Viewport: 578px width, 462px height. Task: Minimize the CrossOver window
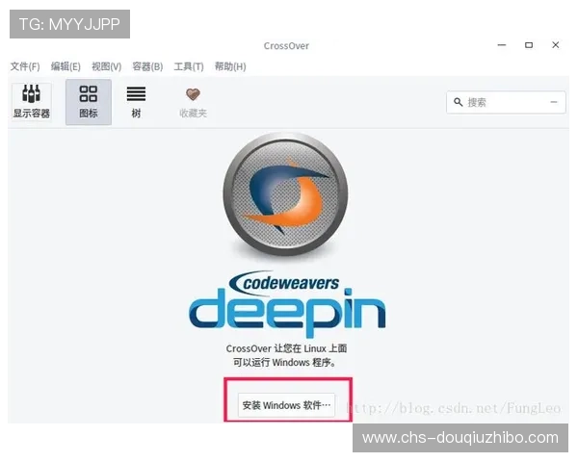(502, 45)
